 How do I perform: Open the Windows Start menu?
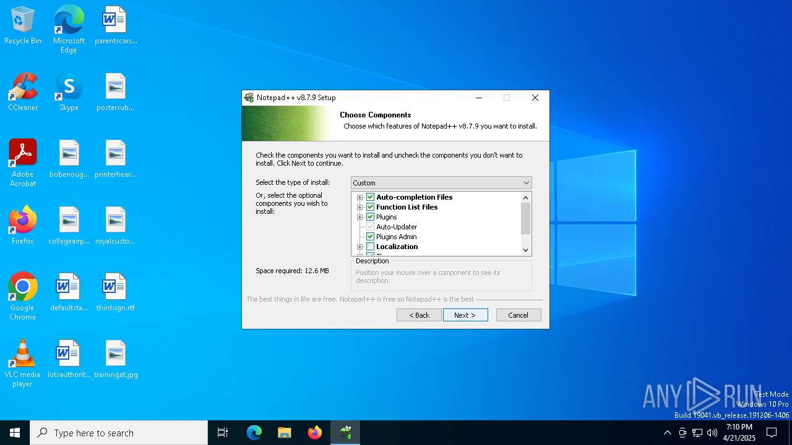coord(15,433)
